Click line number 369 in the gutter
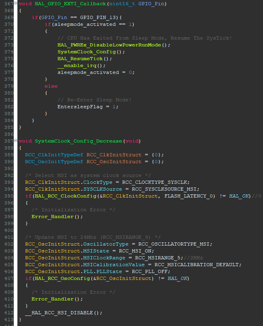Image resolution: width=263 pixels, height=326 pixels. point(9,17)
